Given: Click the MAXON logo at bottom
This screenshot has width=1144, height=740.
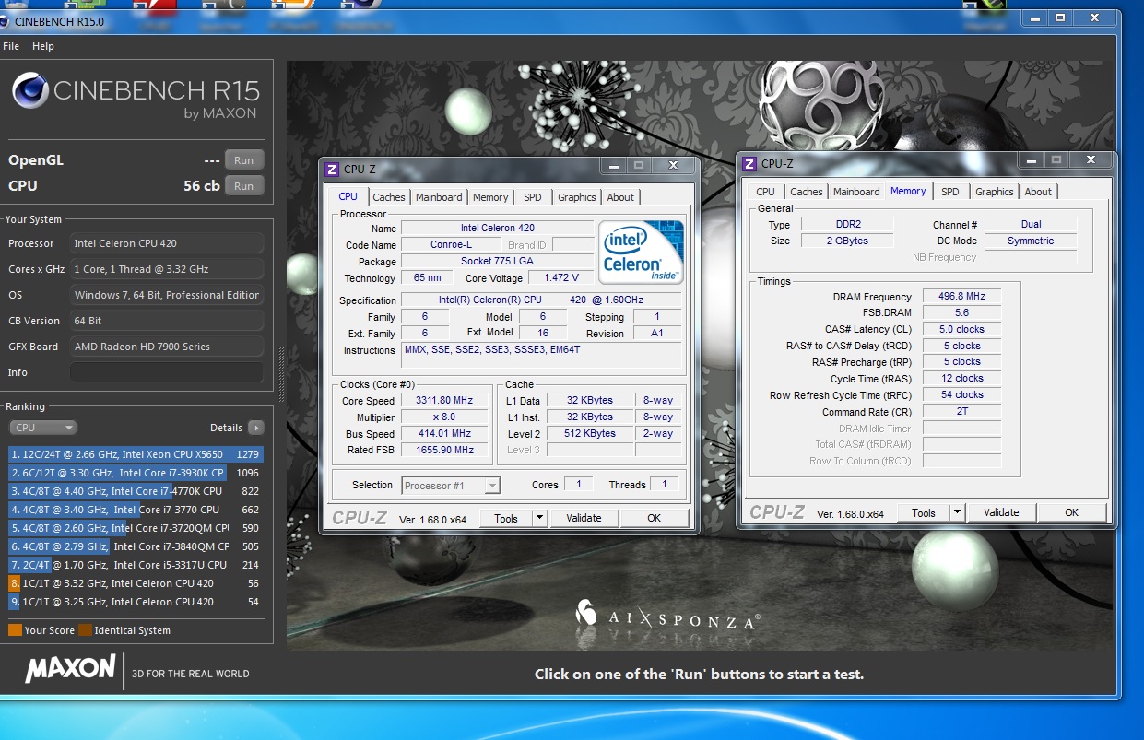Looking at the screenshot, I should pyautogui.click(x=70, y=670).
